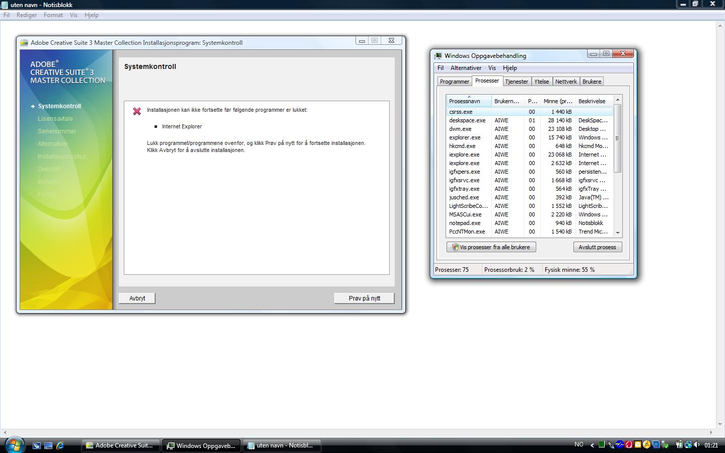This screenshot has width=725, height=453.
Task: Click the red Trend Micro tray icon
Action: click(629, 444)
